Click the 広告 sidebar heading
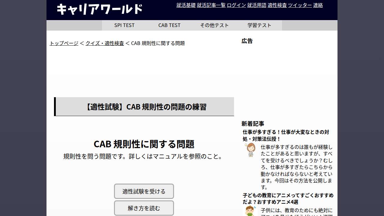Viewport: 384px width, 216px height. tap(247, 41)
